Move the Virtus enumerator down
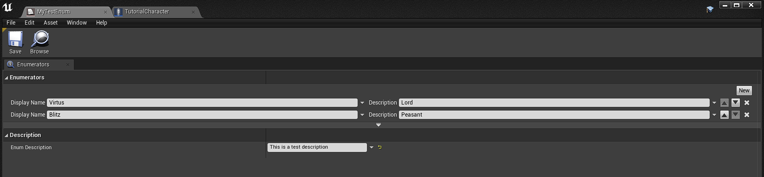Viewport: 764px width, 177px height. pyautogui.click(x=736, y=103)
